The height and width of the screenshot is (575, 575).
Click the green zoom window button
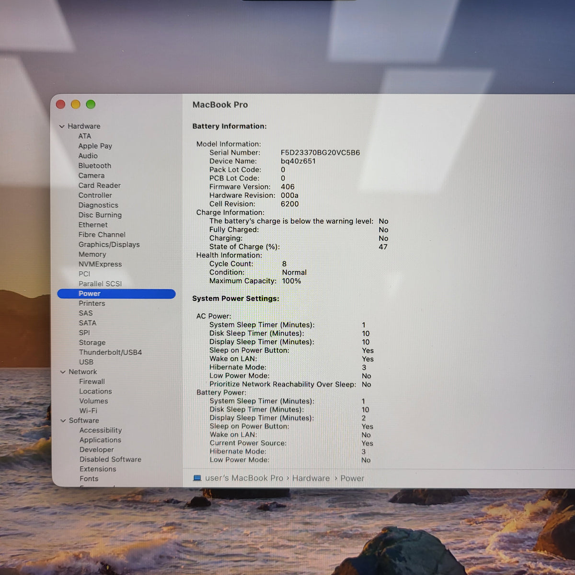tap(91, 104)
